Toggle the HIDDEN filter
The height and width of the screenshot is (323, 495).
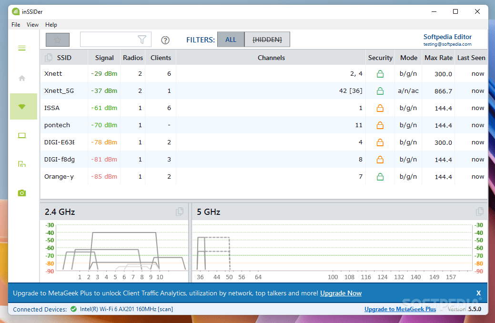click(267, 40)
